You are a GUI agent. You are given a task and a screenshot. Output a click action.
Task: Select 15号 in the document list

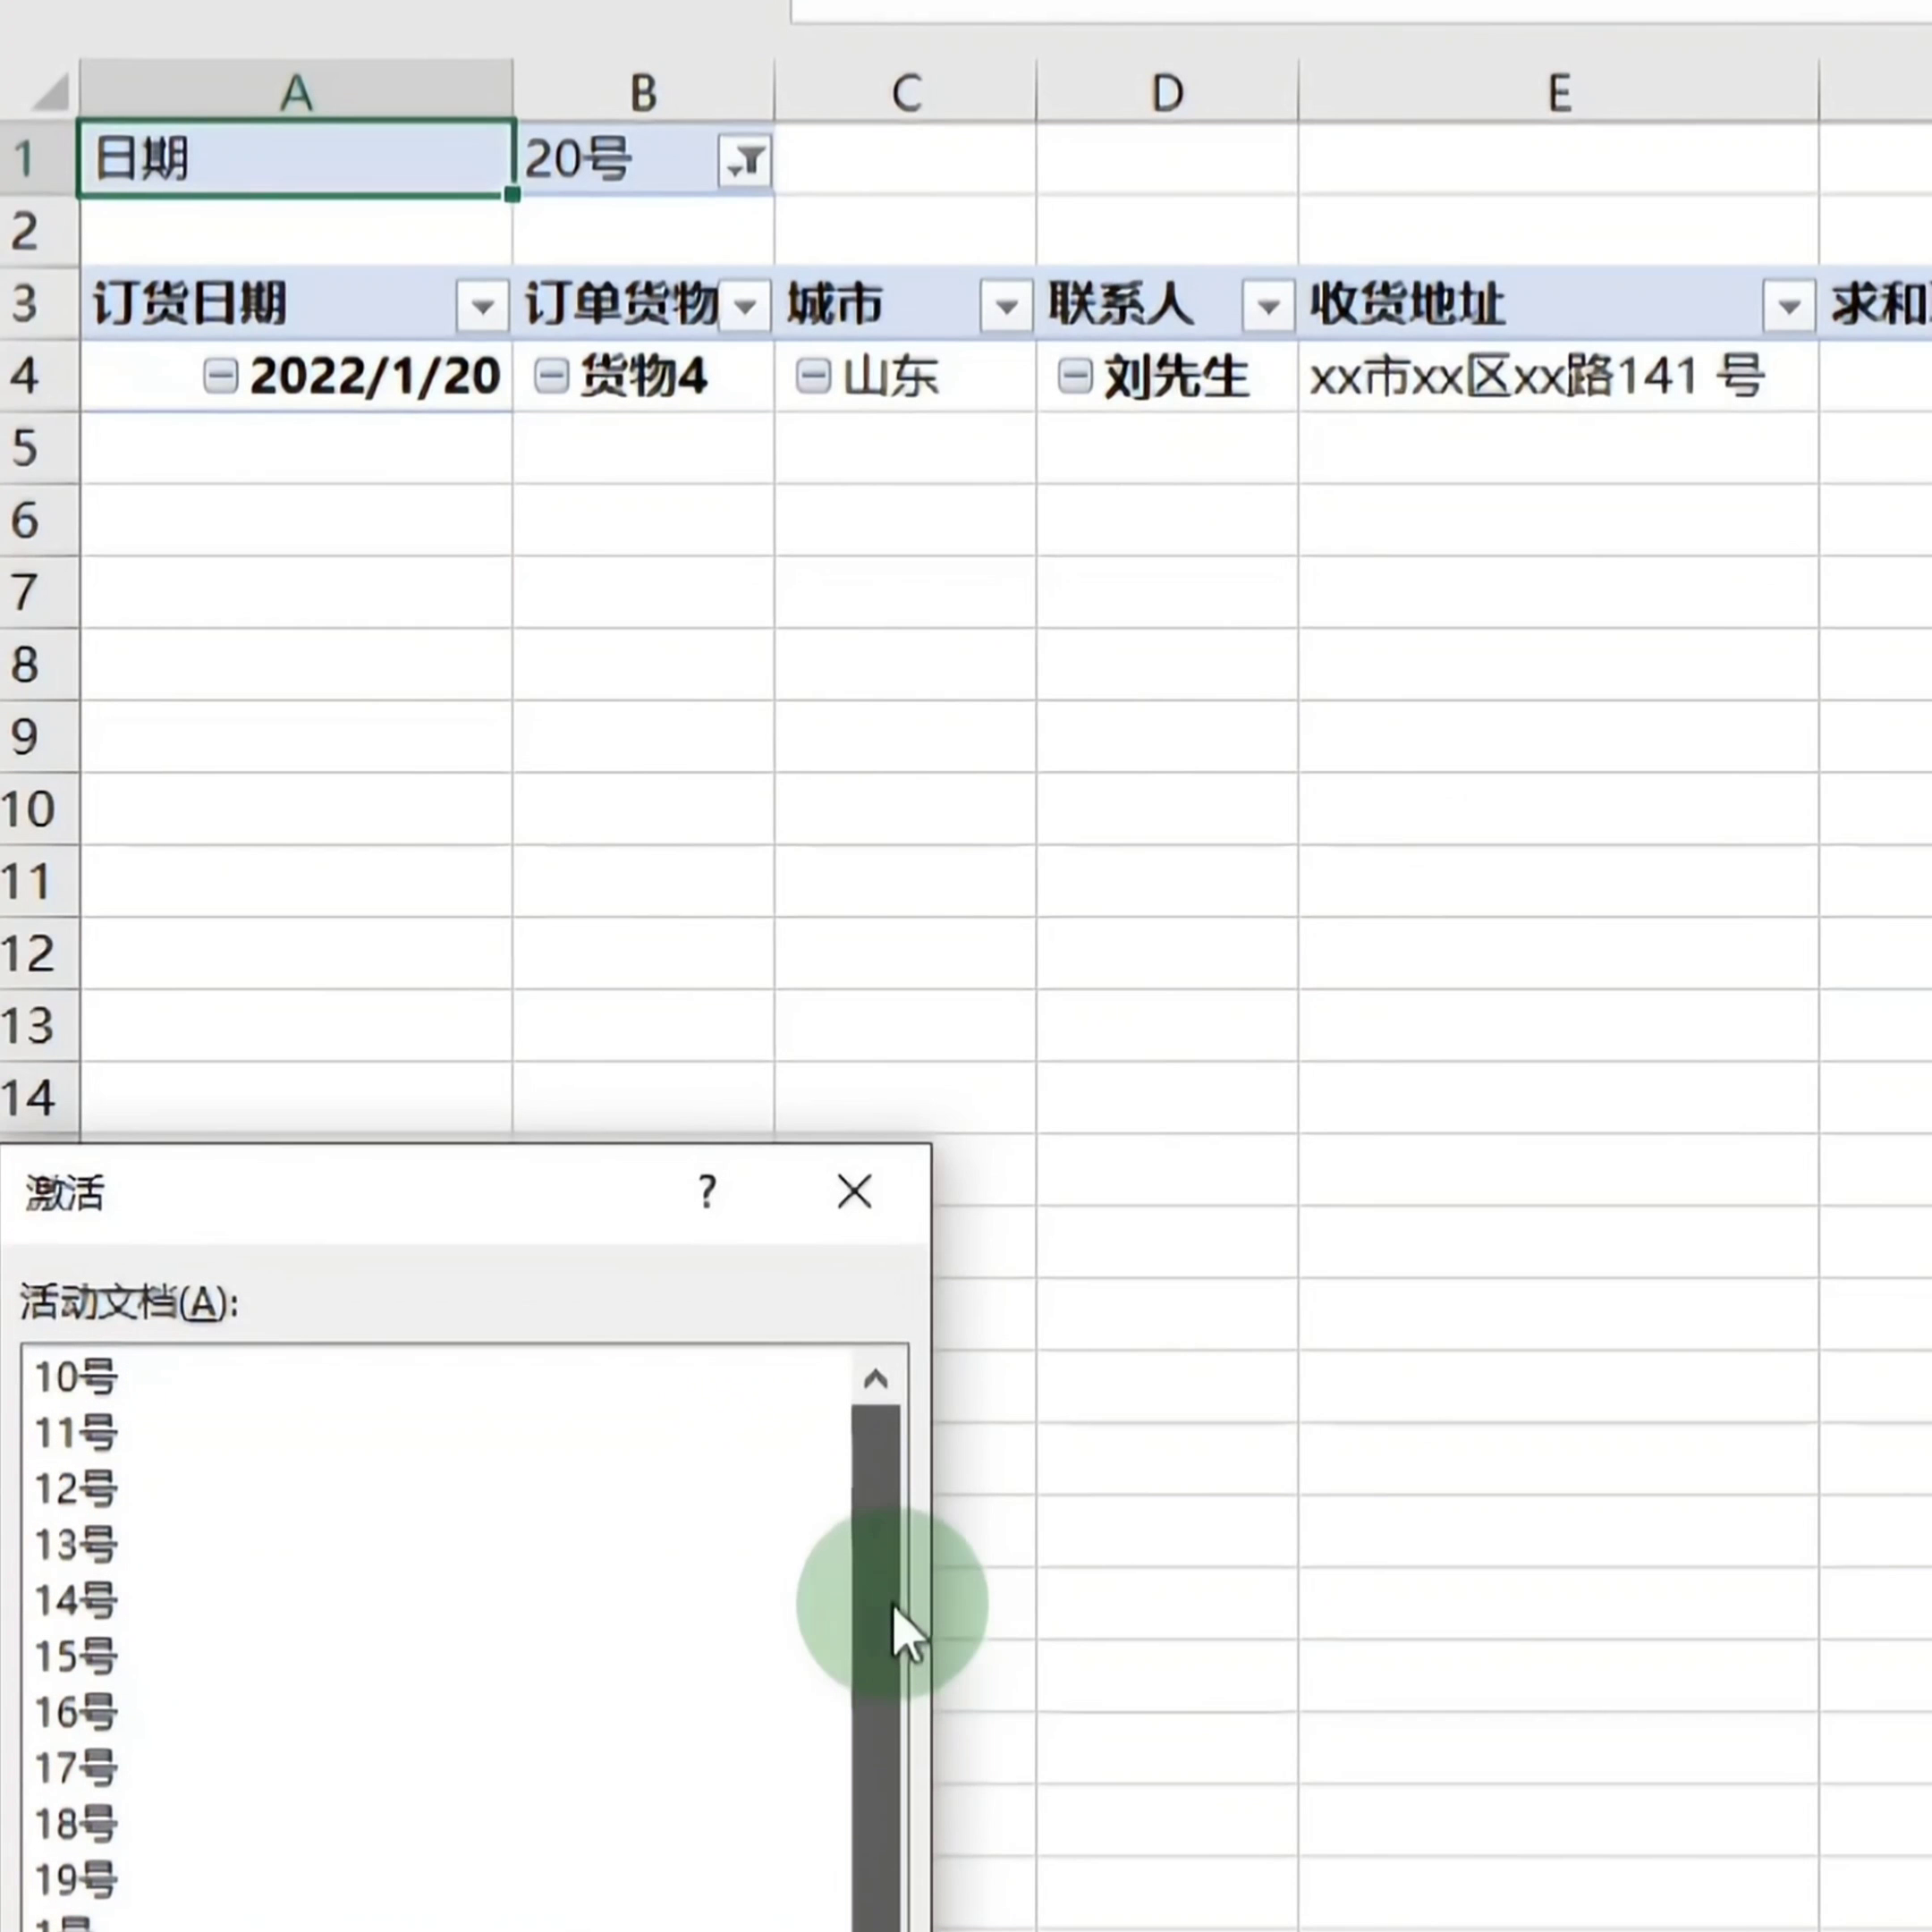coord(76,1656)
